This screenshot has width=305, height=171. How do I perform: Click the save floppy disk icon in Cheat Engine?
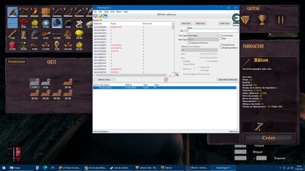coord(105,16)
